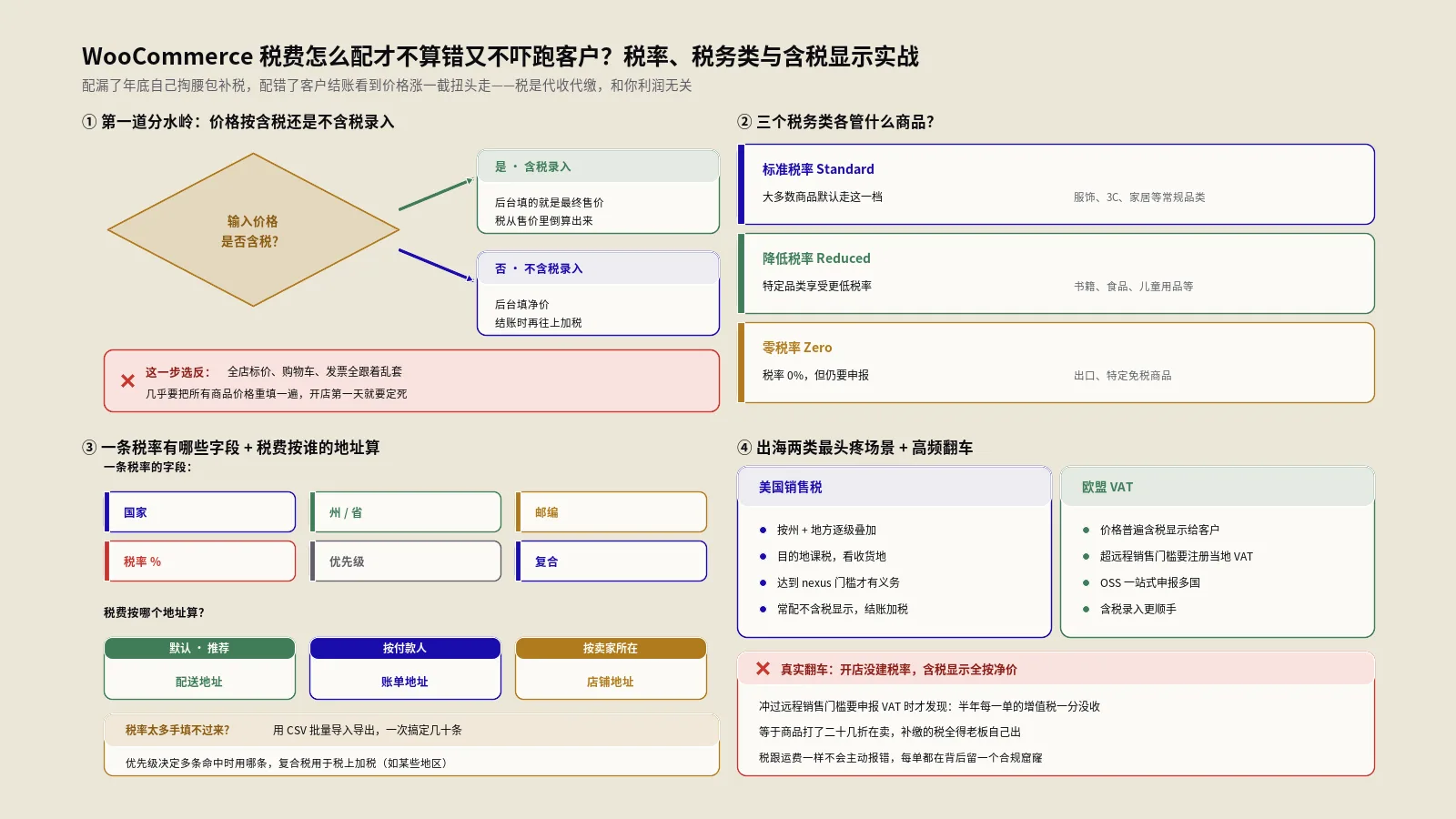Click the 降低税率 Reduced heading
The image size is (1456, 819).
[x=816, y=258]
